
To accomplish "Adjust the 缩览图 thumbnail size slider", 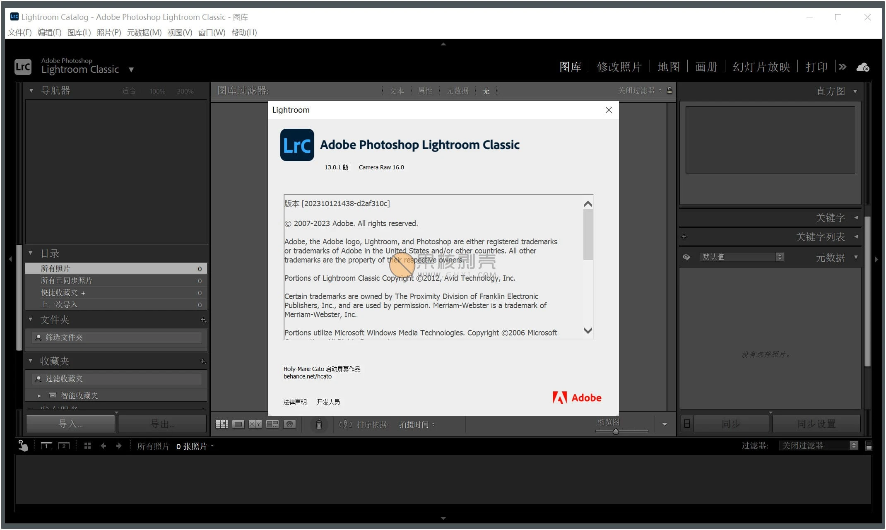I will tap(616, 431).
